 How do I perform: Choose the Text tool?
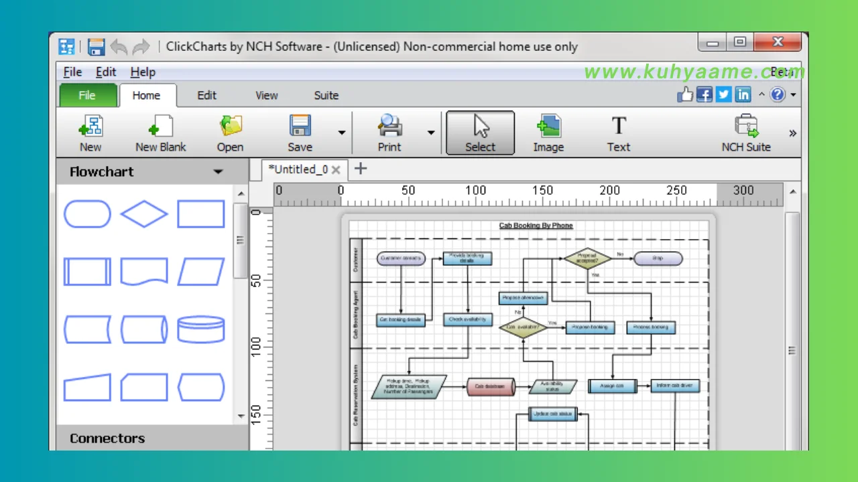(618, 133)
